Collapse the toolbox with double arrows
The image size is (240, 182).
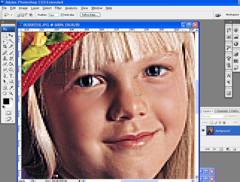coord(2,22)
